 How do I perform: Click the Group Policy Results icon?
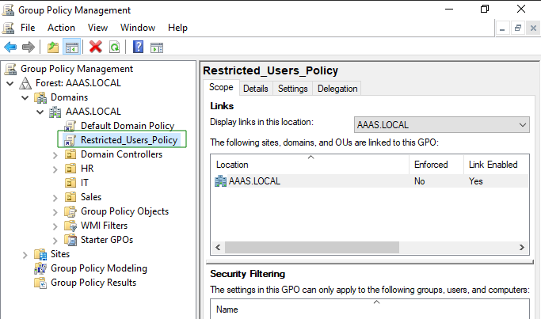40,283
